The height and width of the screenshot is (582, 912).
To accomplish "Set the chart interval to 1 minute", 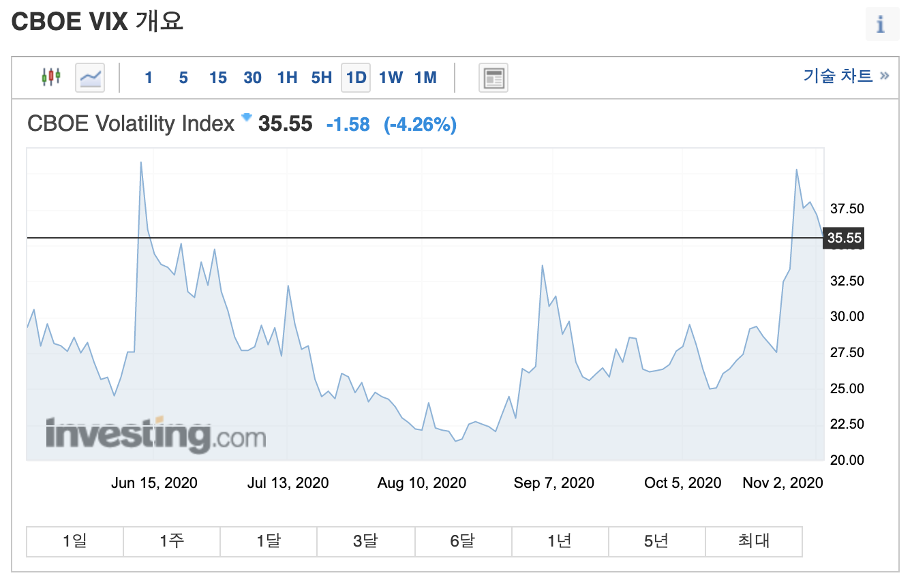I will 149,78.
